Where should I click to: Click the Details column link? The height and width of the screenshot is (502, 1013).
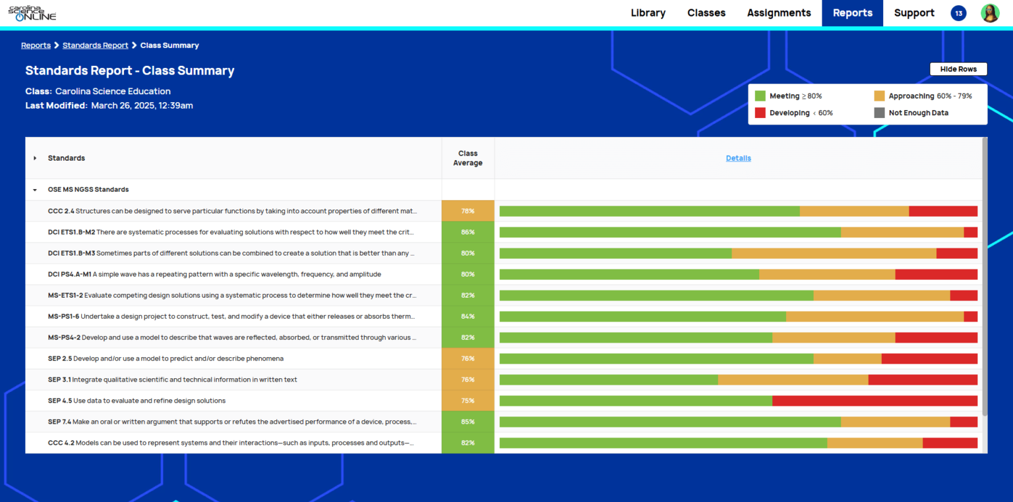[738, 158]
